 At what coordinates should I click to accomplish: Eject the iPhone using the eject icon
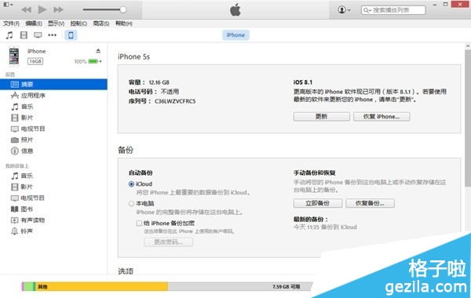(x=98, y=51)
